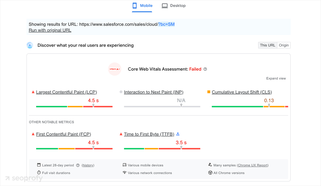Click the Failed assessment status text
This screenshot has width=321, height=186.
(195, 69)
